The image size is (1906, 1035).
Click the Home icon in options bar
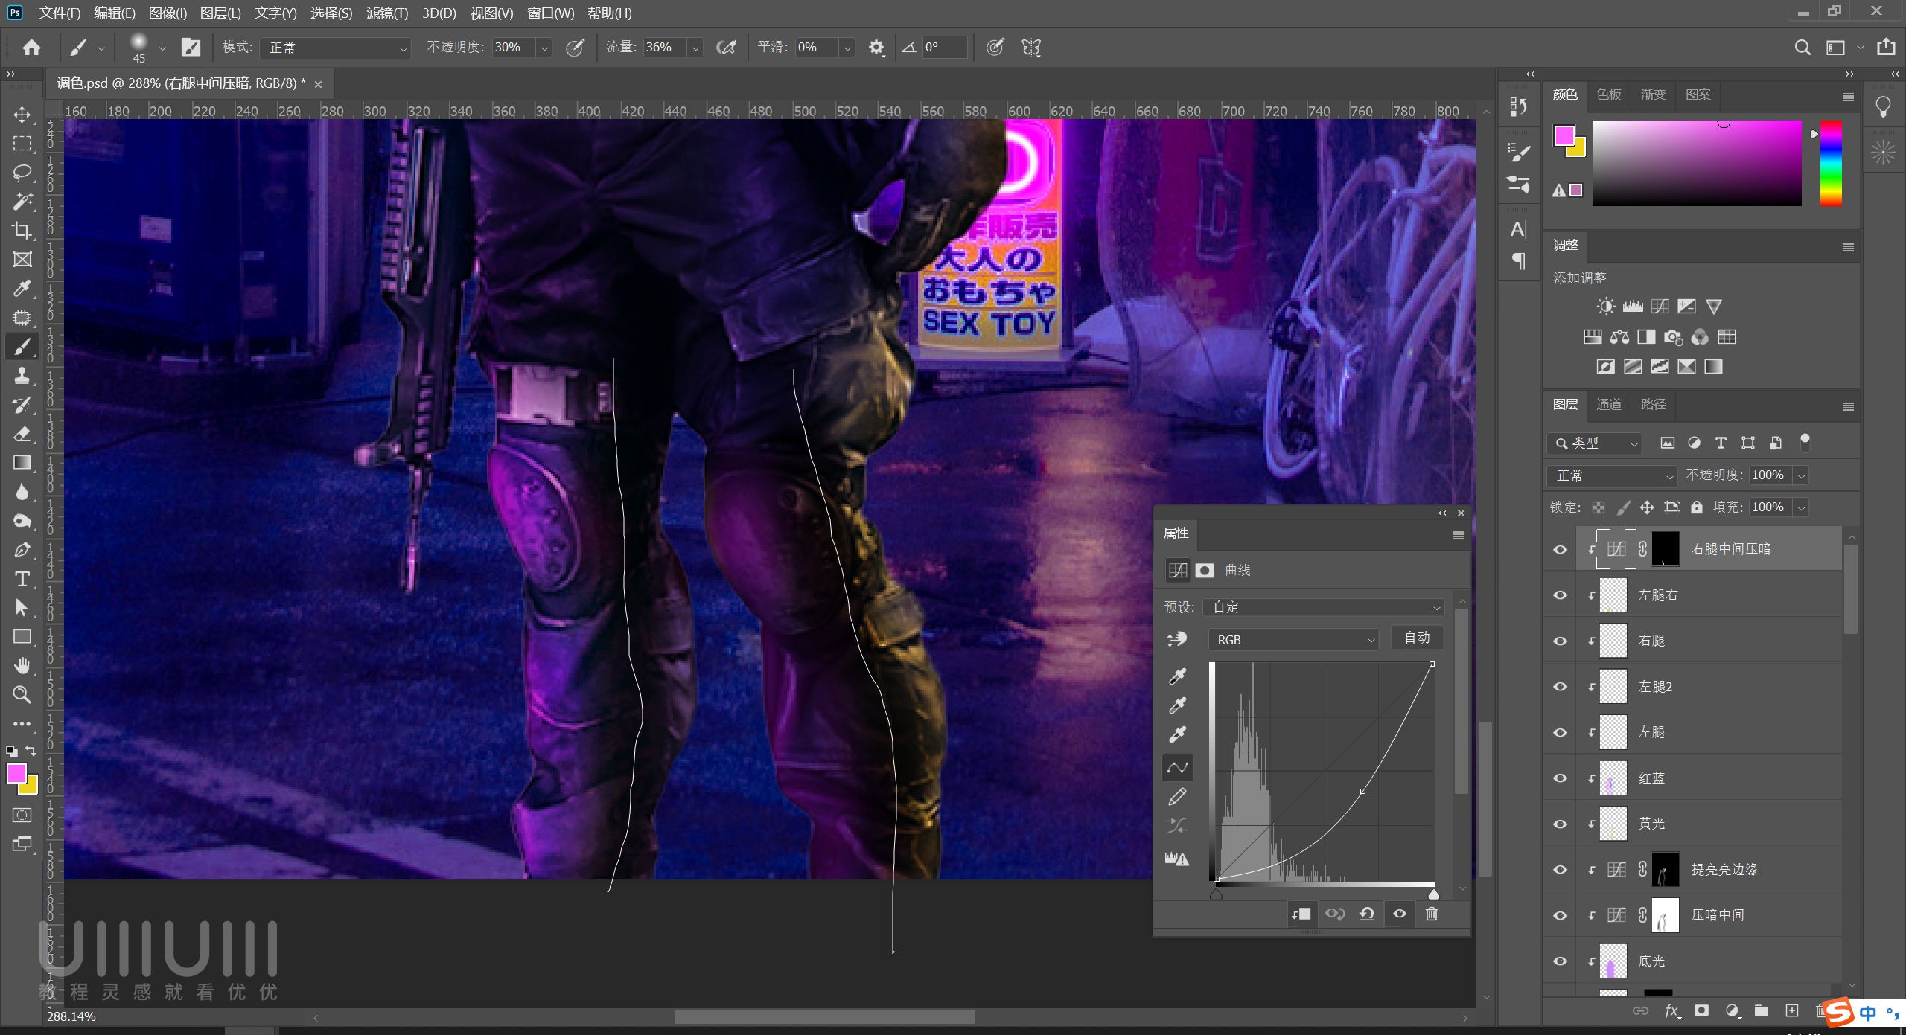pos(31,48)
